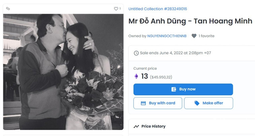
Task: Click the heart icon beside "1 favorite"
Action: [194, 36]
